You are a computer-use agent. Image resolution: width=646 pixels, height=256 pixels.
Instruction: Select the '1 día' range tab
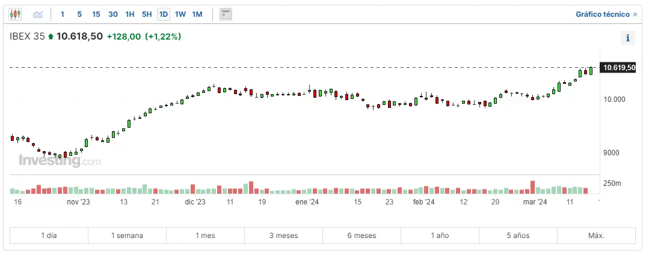49,236
